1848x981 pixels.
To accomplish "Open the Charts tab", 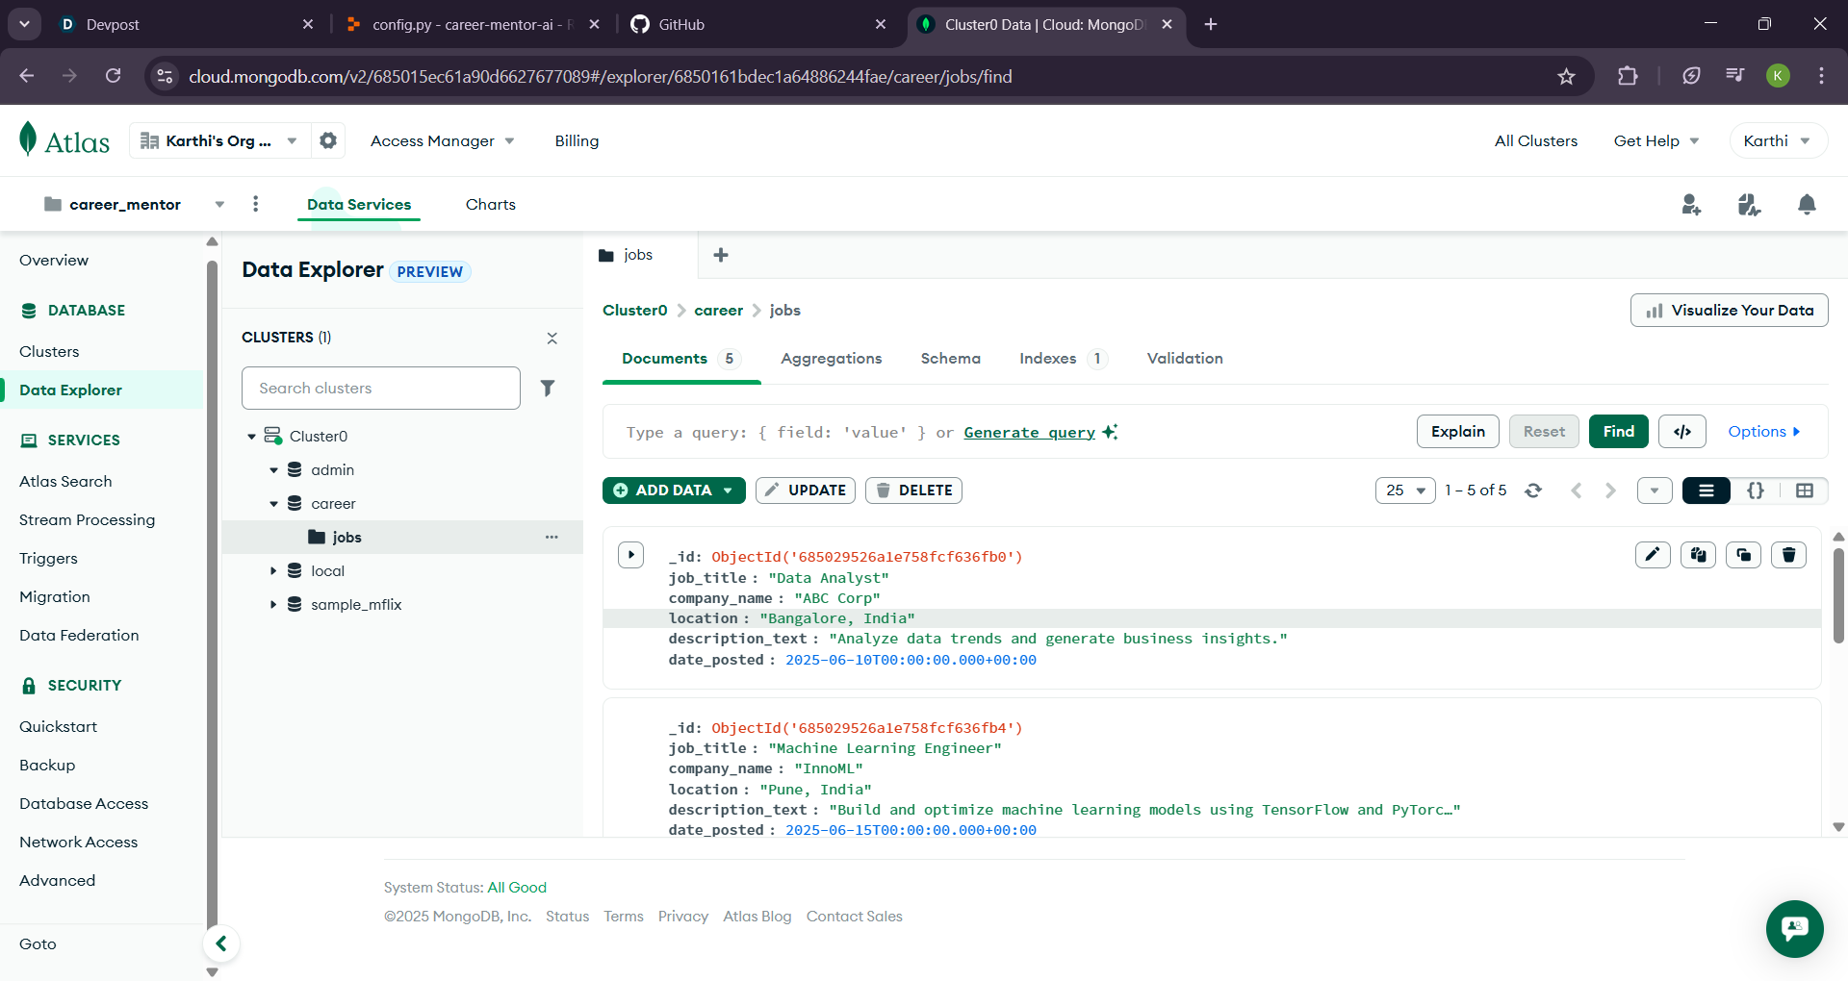I will (x=491, y=204).
